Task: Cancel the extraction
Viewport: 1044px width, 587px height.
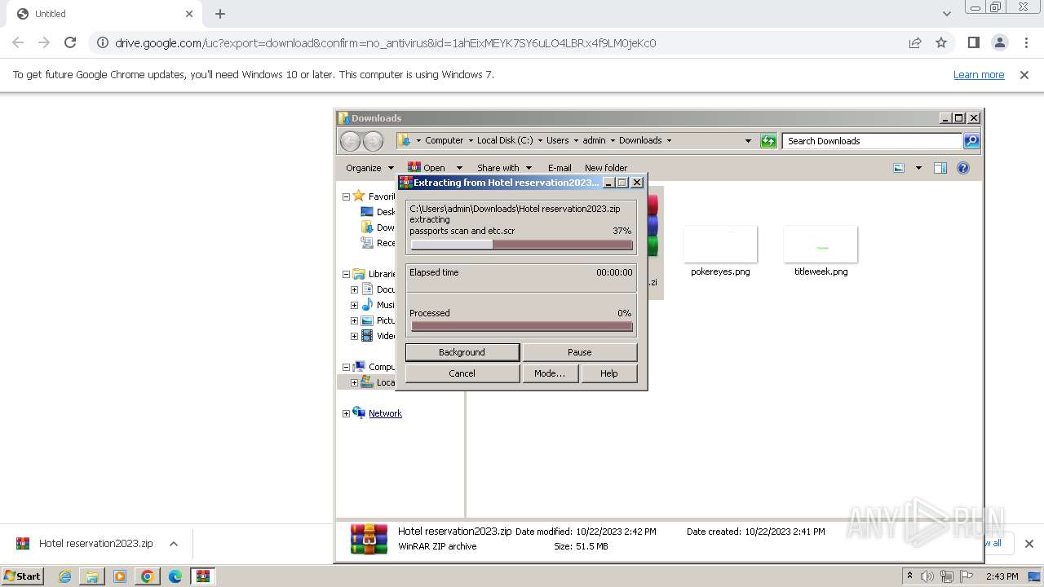Action: click(x=462, y=373)
